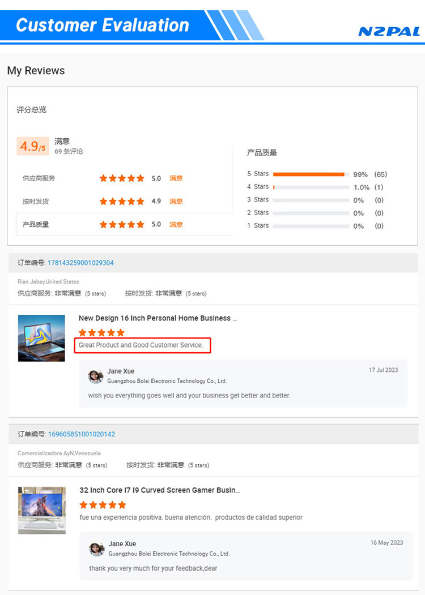Select the 产品质量 rating category row

pyautogui.click(x=36, y=224)
